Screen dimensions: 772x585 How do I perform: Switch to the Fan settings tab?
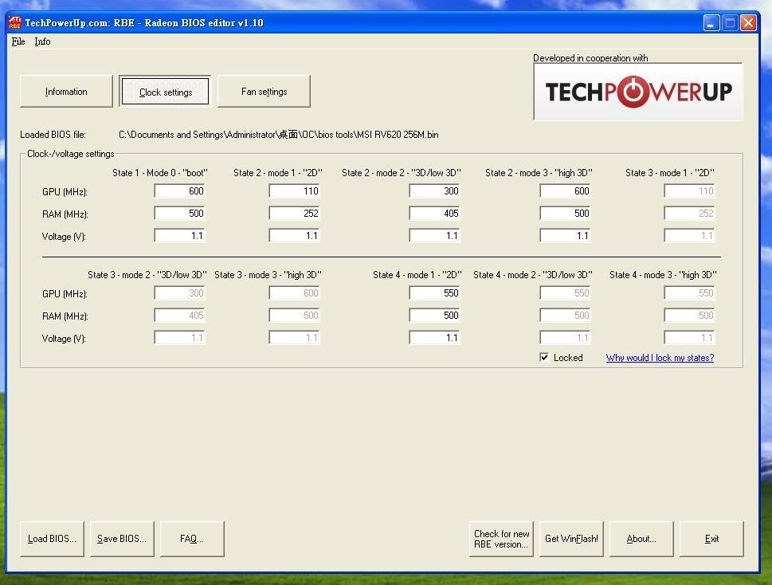pos(264,91)
